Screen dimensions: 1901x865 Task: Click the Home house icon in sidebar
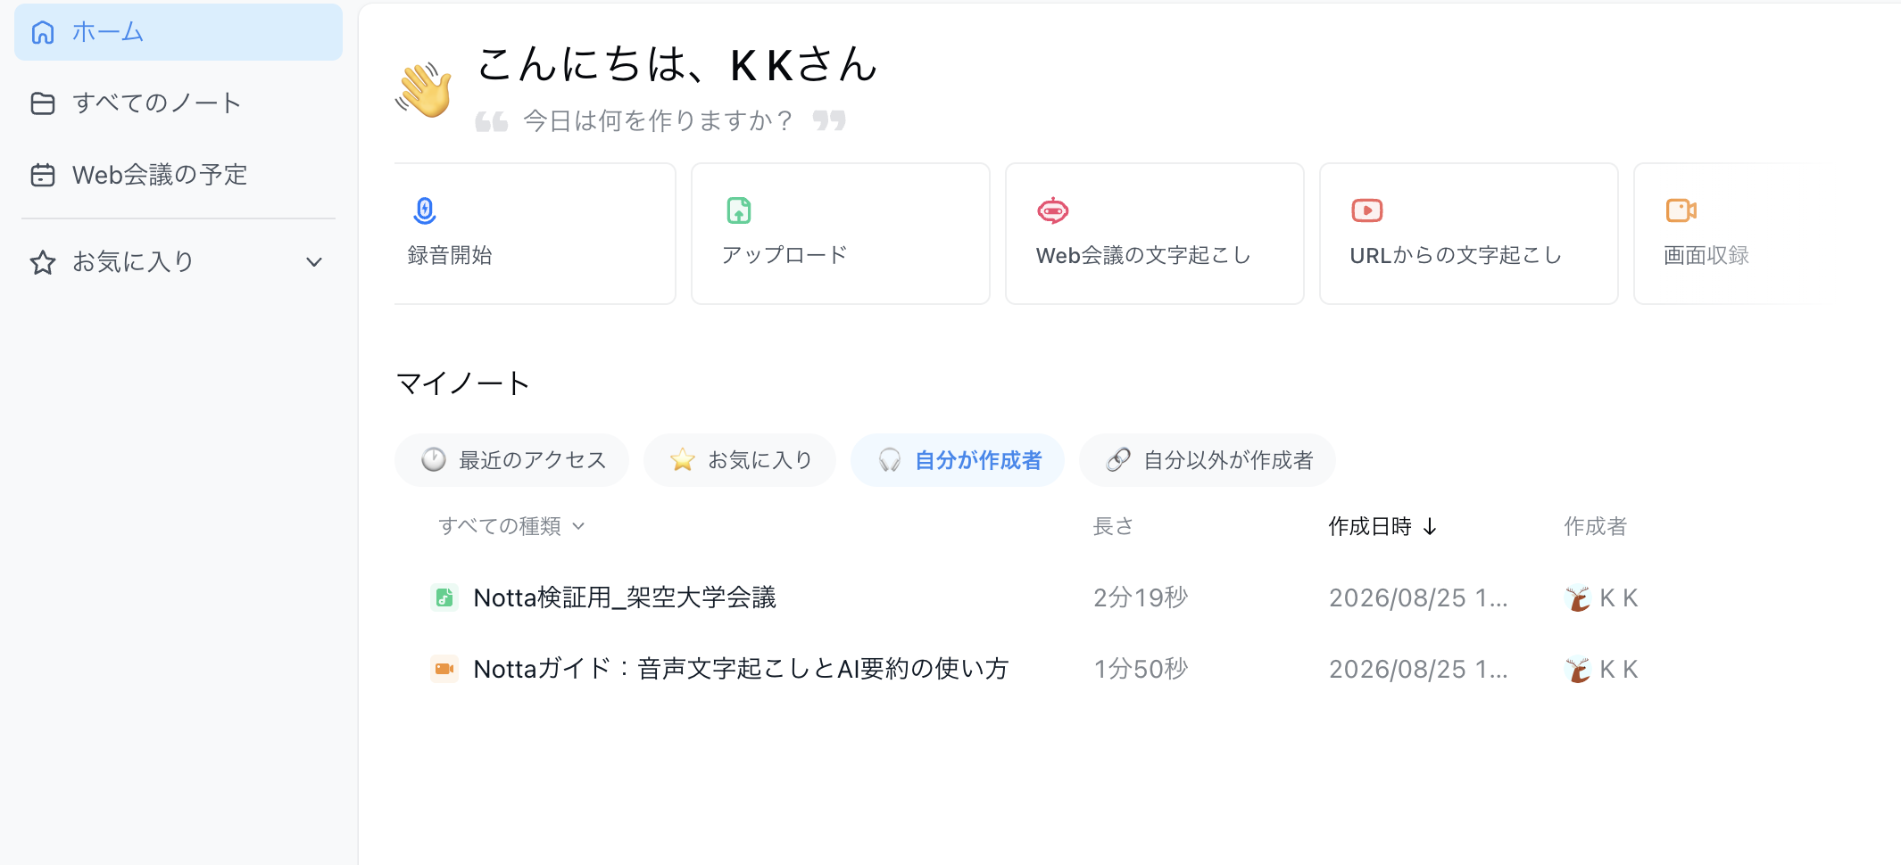point(43,32)
